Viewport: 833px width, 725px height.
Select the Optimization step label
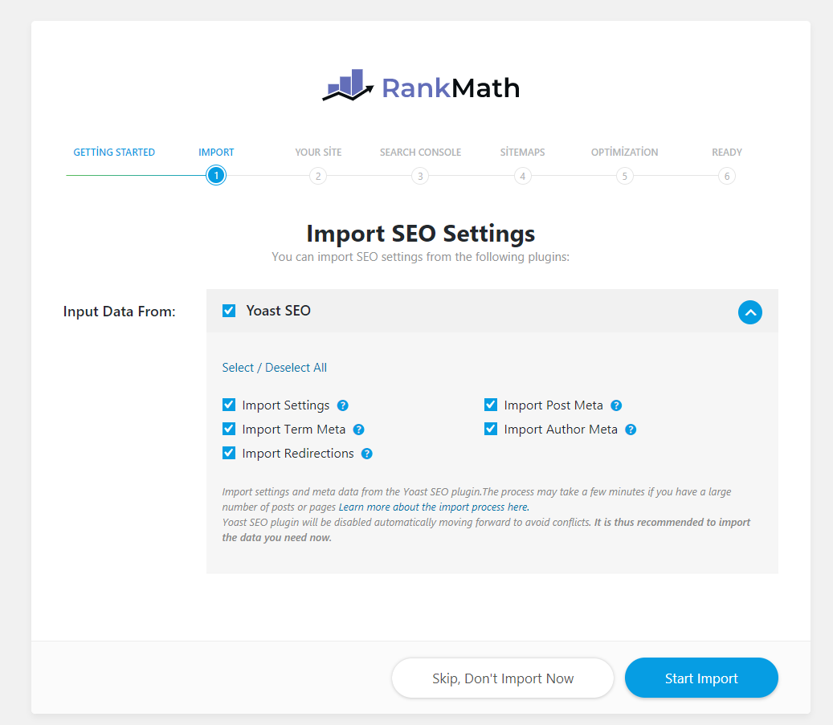coord(625,153)
